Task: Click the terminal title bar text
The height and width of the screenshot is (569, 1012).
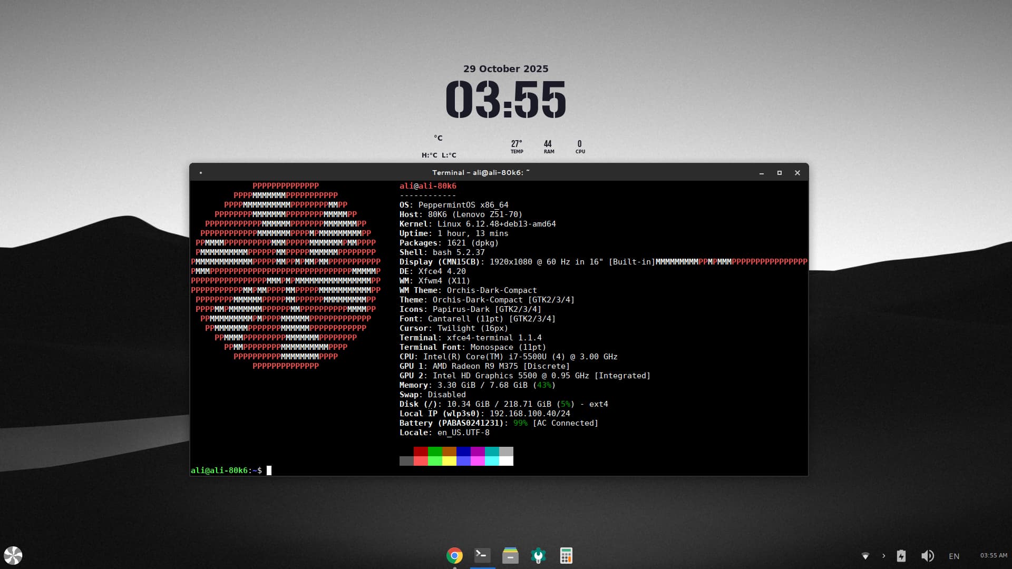Action: click(x=481, y=173)
